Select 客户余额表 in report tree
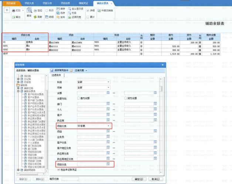The image size is (232, 184). pos(34,97)
